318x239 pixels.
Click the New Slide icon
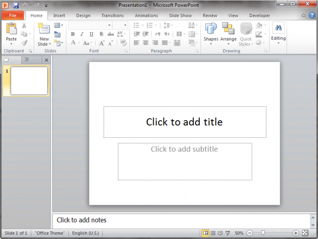44,29
